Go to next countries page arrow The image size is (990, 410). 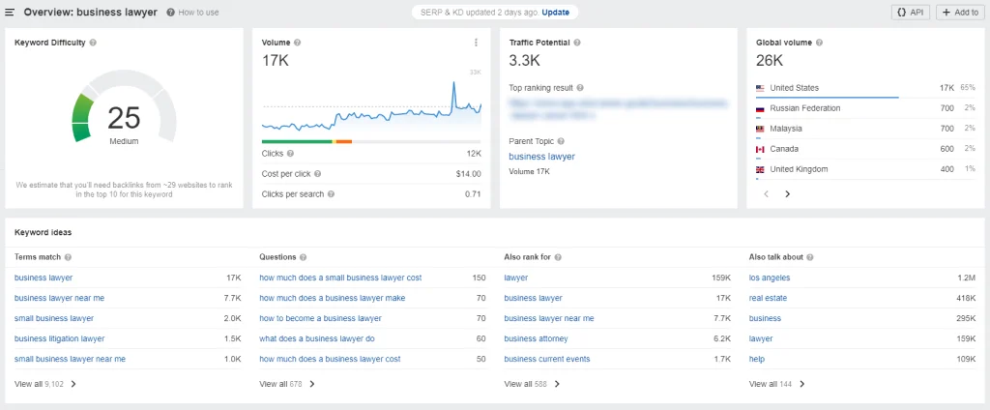tap(787, 194)
